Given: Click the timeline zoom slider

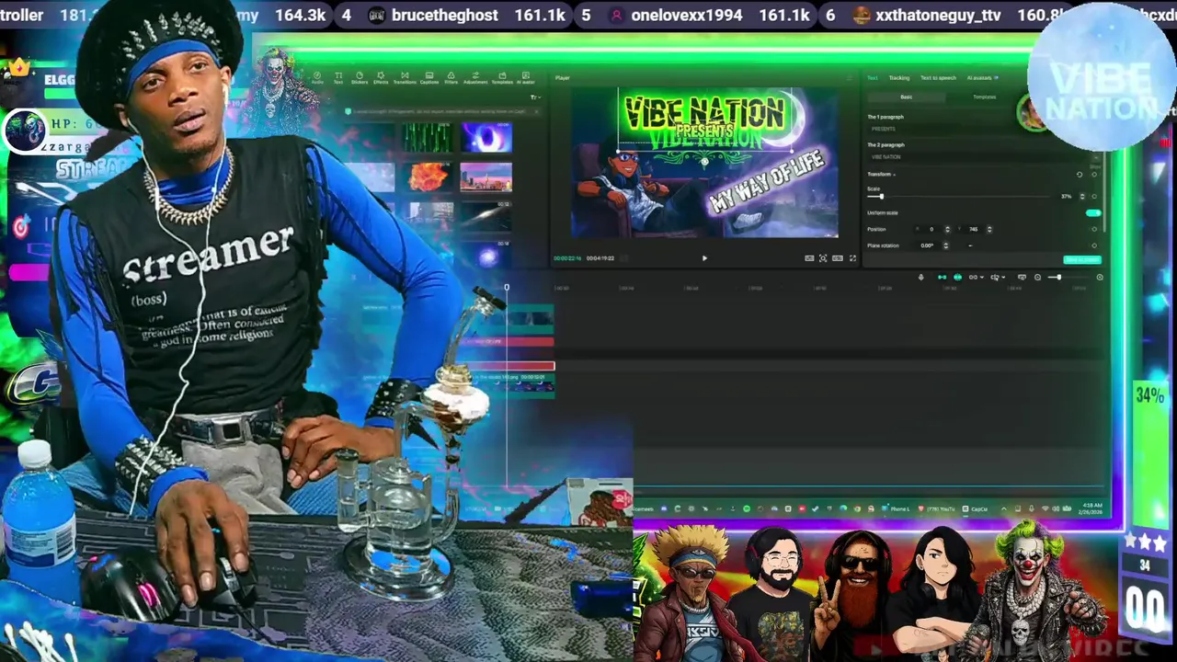Looking at the screenshot, I should pos(1058,277).
